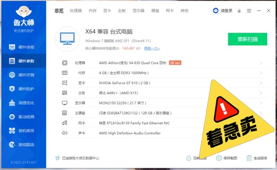Click the processor chip icon

tap(65, 63)
